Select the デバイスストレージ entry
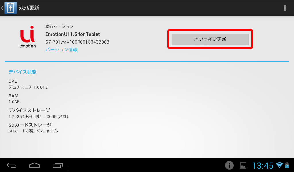 coord(38,113)
